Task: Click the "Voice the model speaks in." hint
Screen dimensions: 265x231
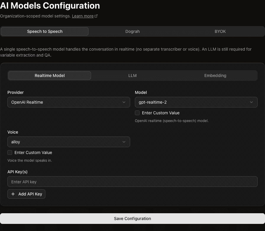Action: pos(30,160)
